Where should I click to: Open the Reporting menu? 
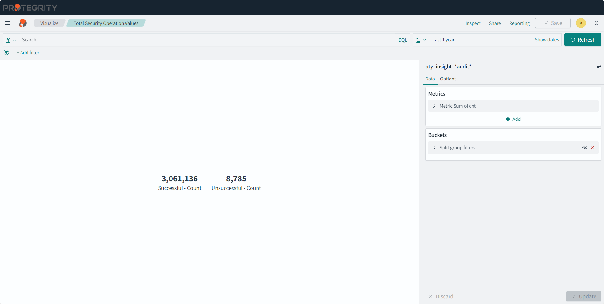click(x=519, y=23)
